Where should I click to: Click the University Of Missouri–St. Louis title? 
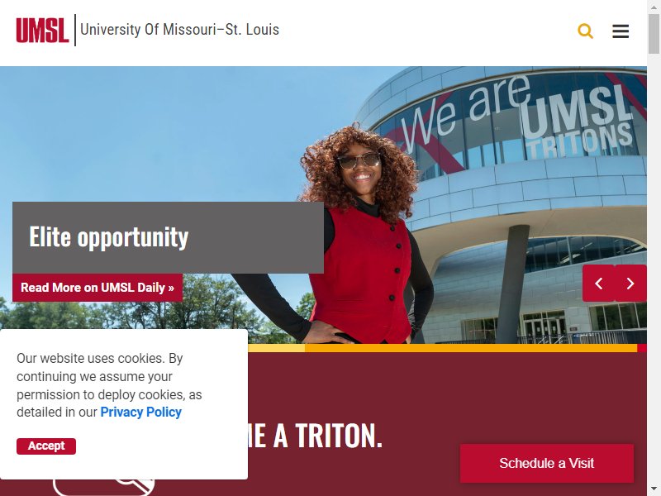click(179, 30)
